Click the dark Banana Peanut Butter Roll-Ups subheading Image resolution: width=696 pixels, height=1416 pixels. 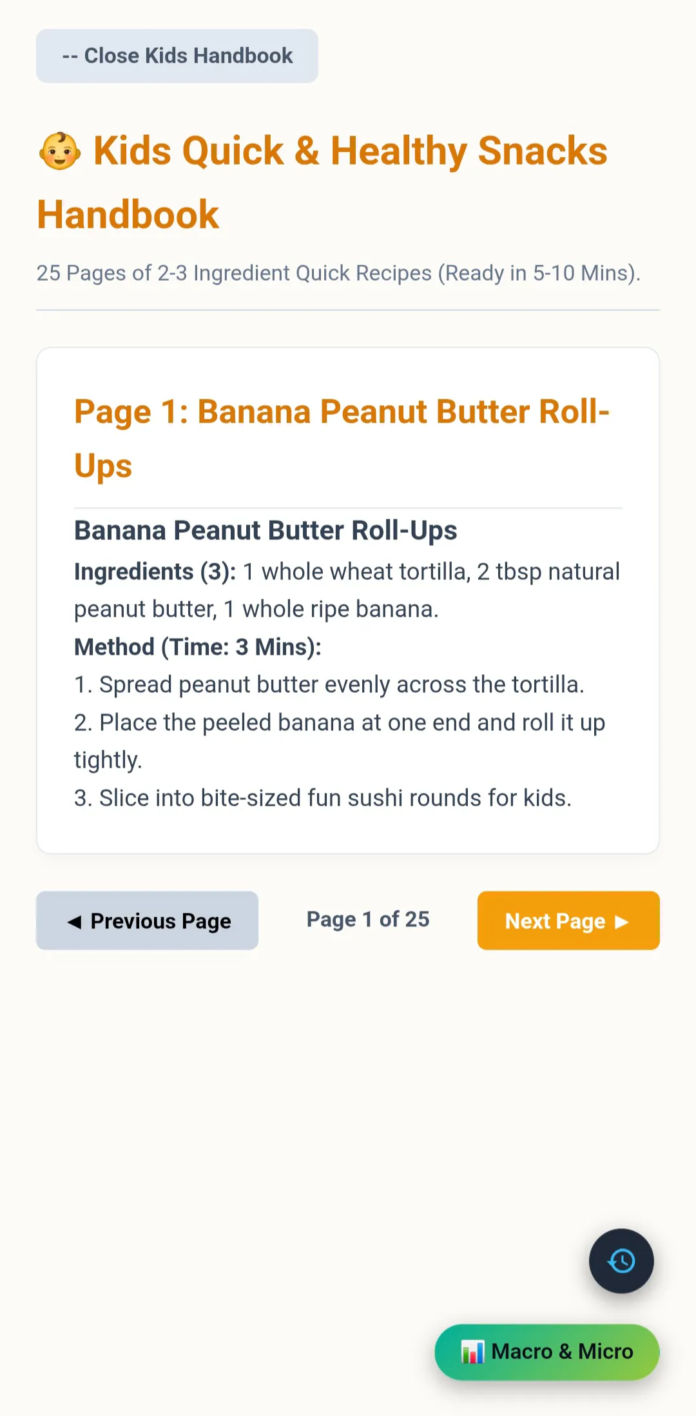(266, 530)
